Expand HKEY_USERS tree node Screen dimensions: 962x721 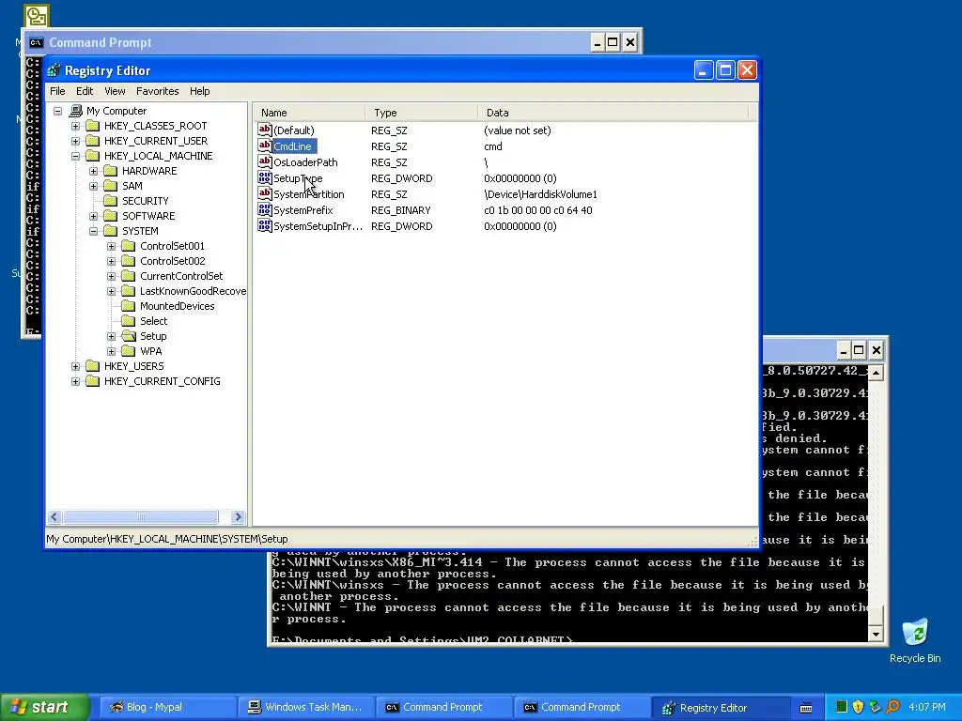pyautogui.click(x=75, y=367)
